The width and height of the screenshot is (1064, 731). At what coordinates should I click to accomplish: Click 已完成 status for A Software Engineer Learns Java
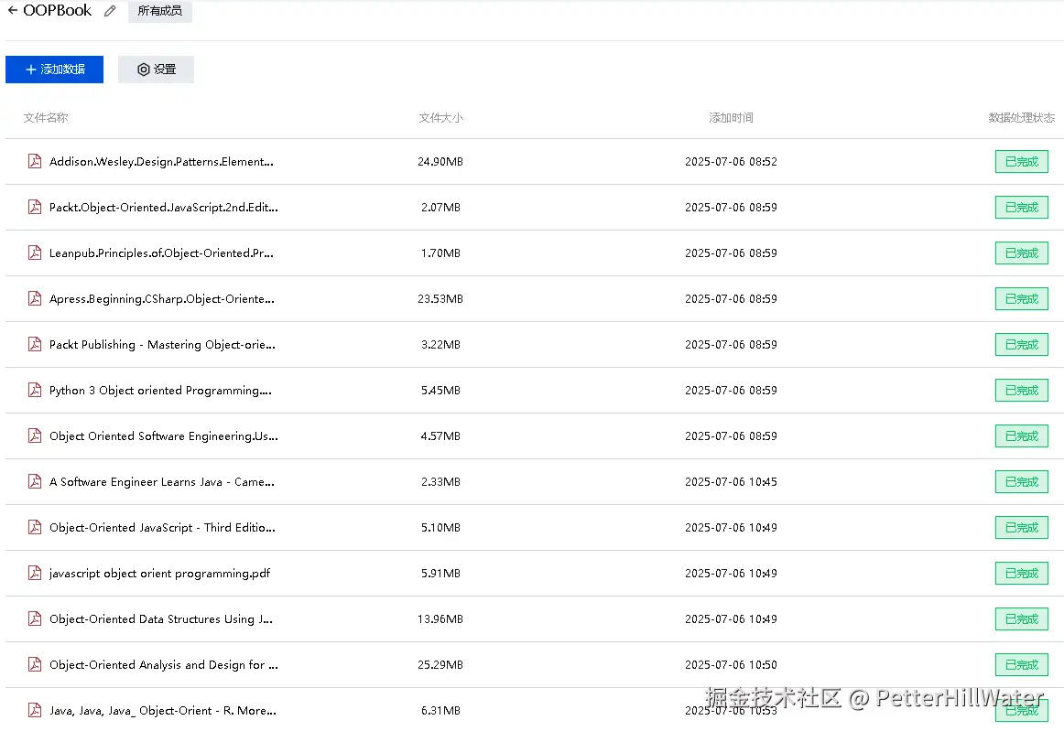coord(1021,482)
